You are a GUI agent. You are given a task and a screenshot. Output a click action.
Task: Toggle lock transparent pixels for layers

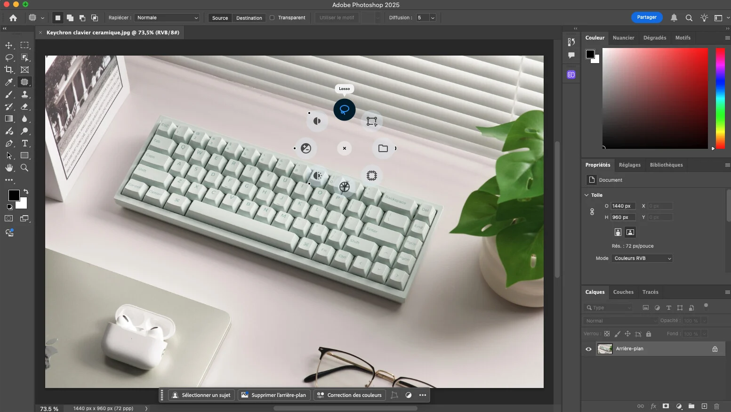coord(607,334)
